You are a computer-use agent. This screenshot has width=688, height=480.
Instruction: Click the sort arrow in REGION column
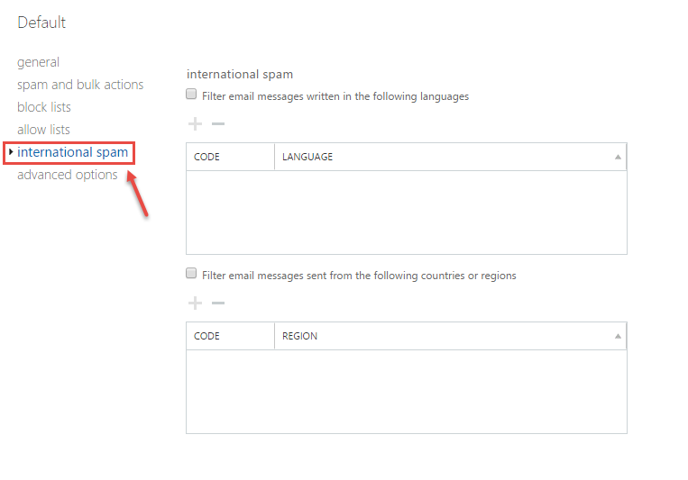(618, 336)
